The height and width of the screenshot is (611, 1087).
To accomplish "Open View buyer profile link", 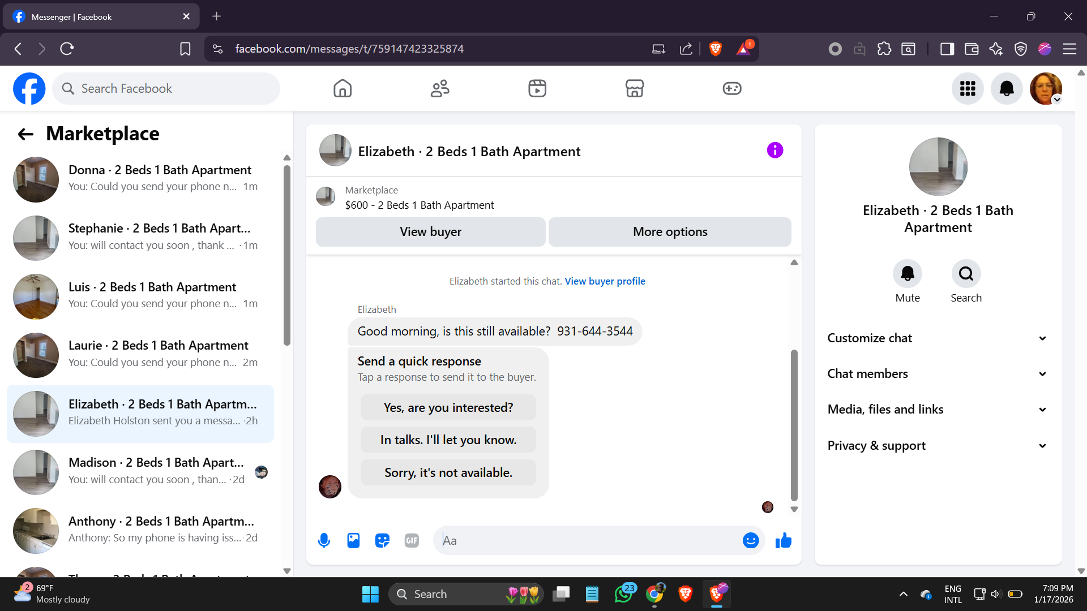I will pyautogui.click(x=605, y=281).
